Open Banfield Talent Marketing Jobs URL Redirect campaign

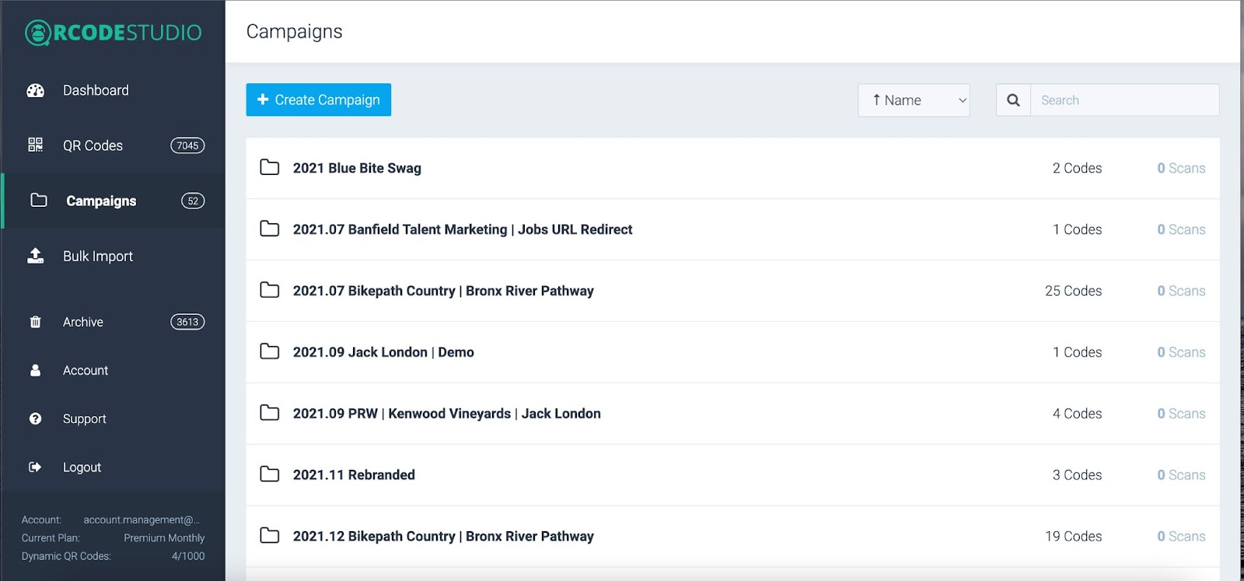tap(463, 229)
